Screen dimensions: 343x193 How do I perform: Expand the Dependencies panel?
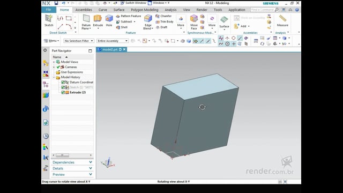point(72,162)
